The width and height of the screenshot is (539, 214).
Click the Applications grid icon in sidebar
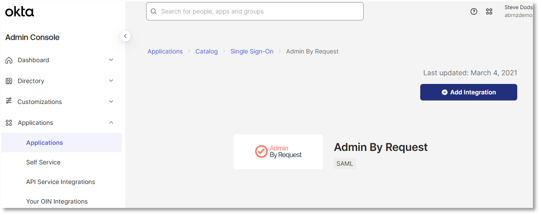tap(9, 123)
